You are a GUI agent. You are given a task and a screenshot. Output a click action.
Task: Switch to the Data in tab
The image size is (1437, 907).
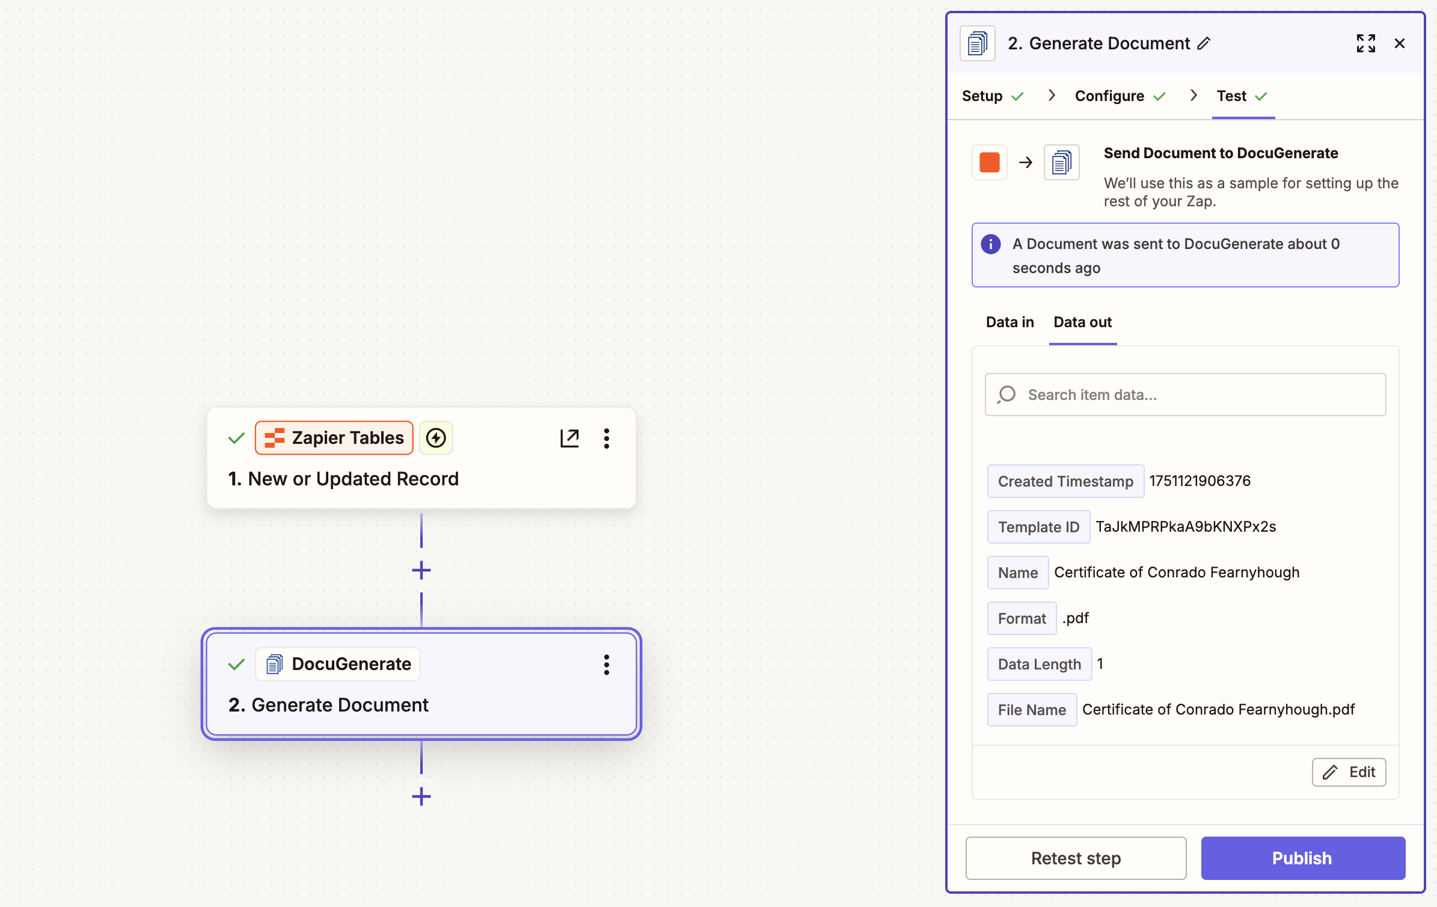tap(1010, 322)
